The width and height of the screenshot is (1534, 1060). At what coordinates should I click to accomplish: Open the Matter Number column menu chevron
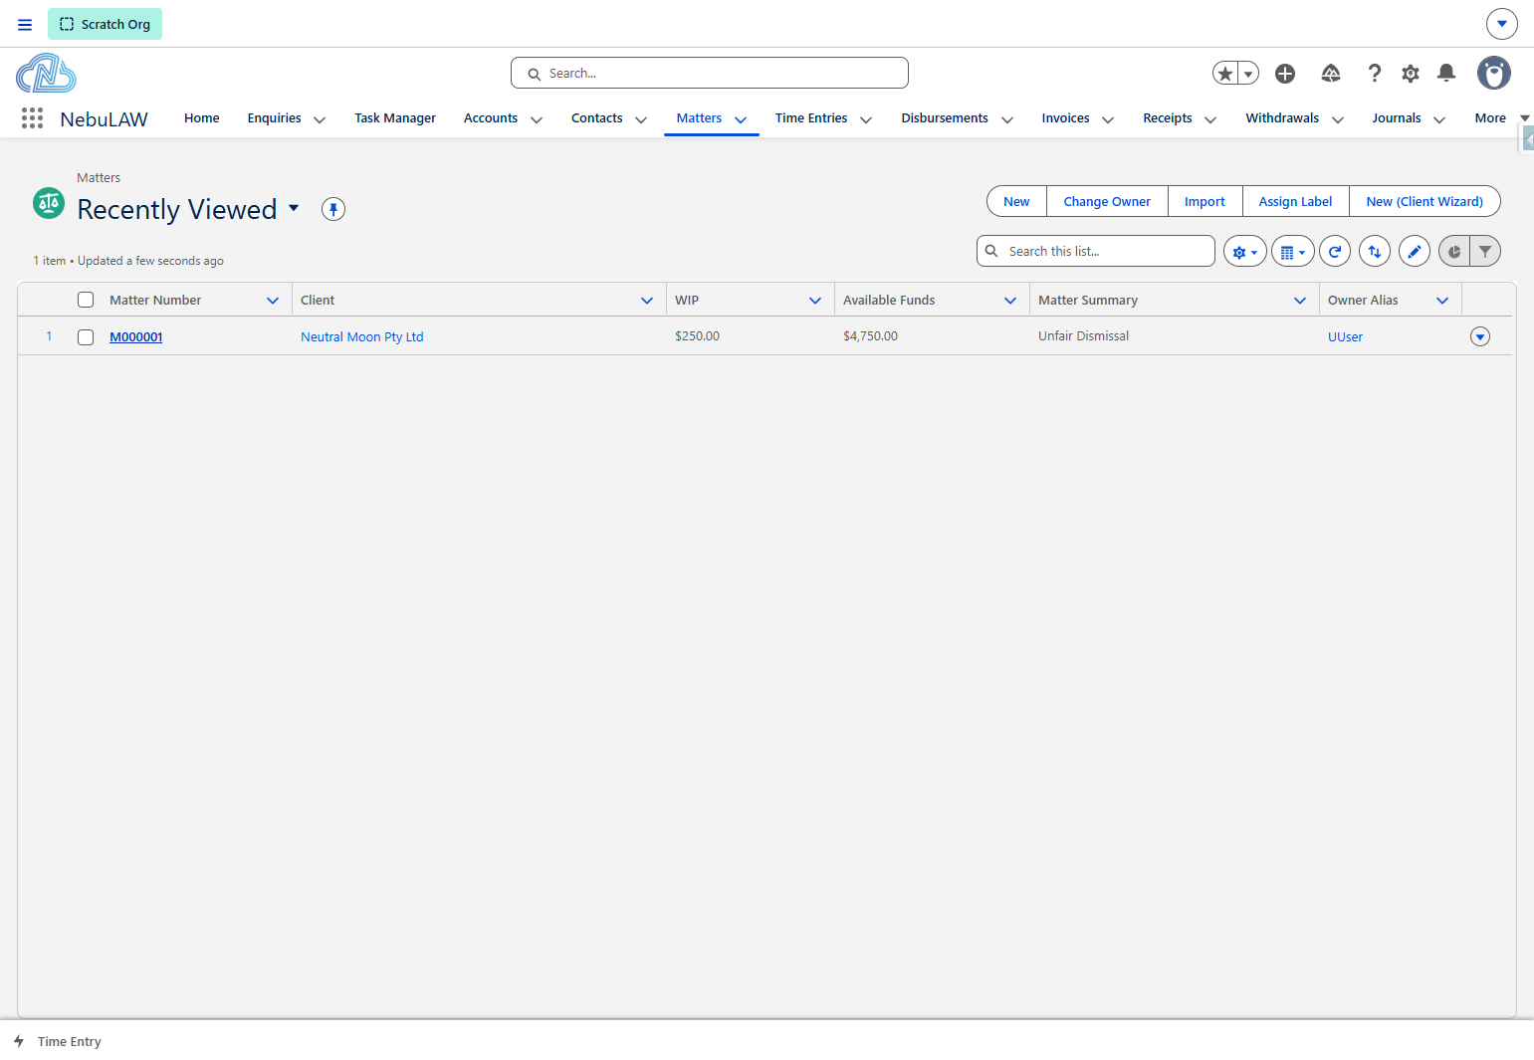tap(273, 301)
